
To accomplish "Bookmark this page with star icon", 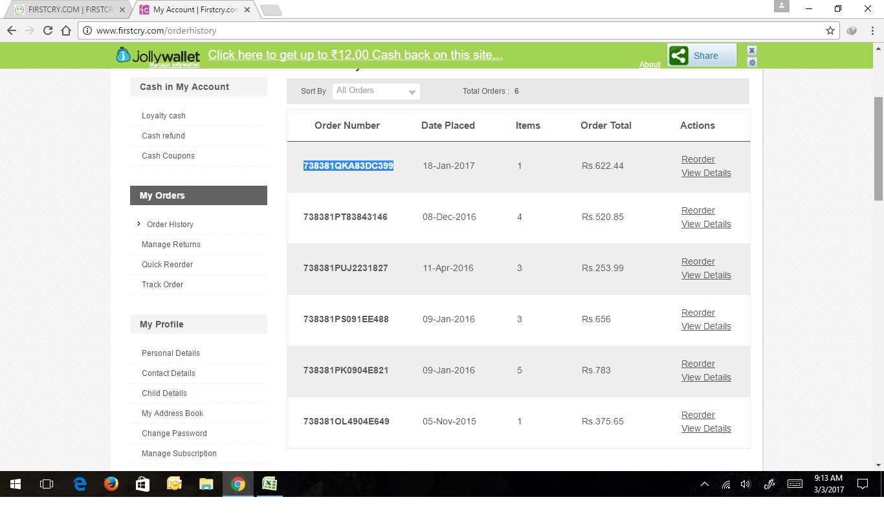I will (x=830, y=30).
